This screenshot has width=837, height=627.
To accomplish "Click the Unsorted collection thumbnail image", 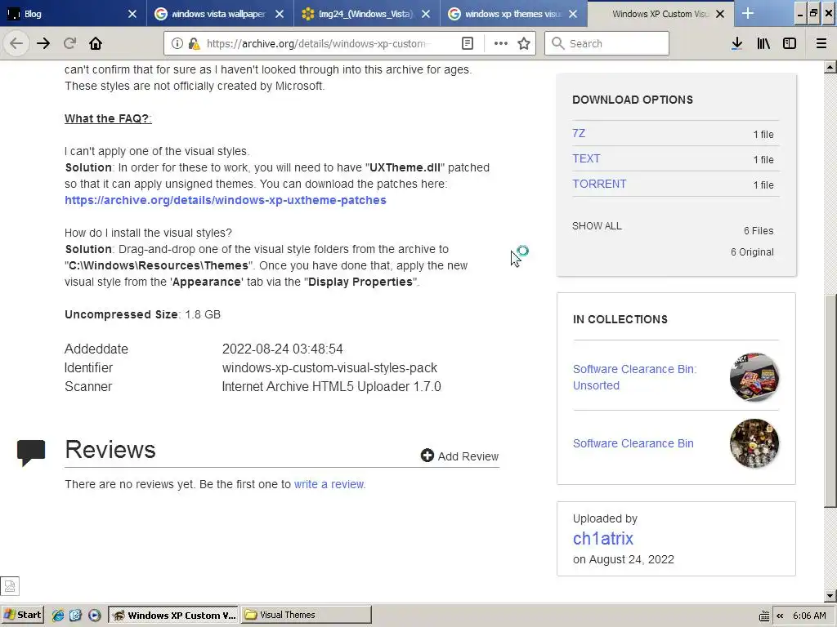I will tap(754, 377).
